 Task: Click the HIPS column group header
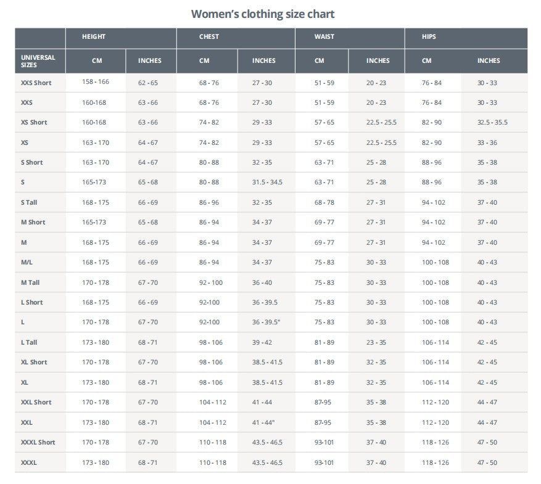pos(429,37)
